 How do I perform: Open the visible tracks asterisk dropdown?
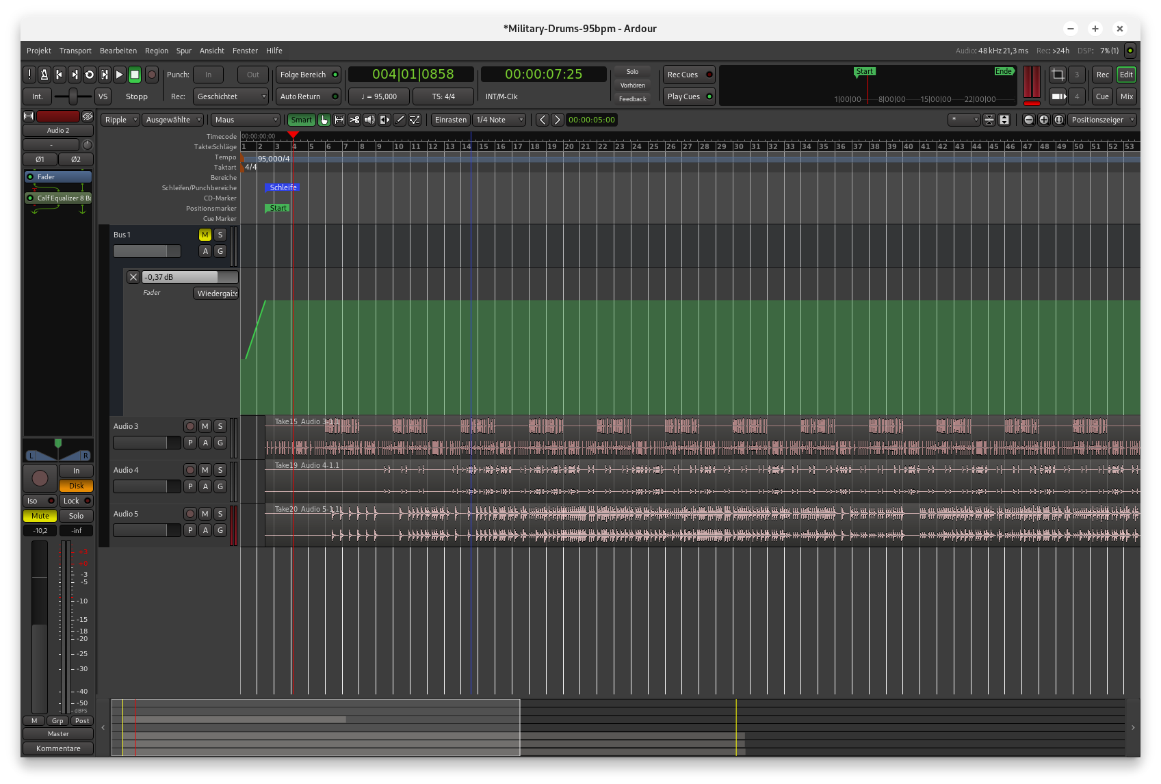964,120
